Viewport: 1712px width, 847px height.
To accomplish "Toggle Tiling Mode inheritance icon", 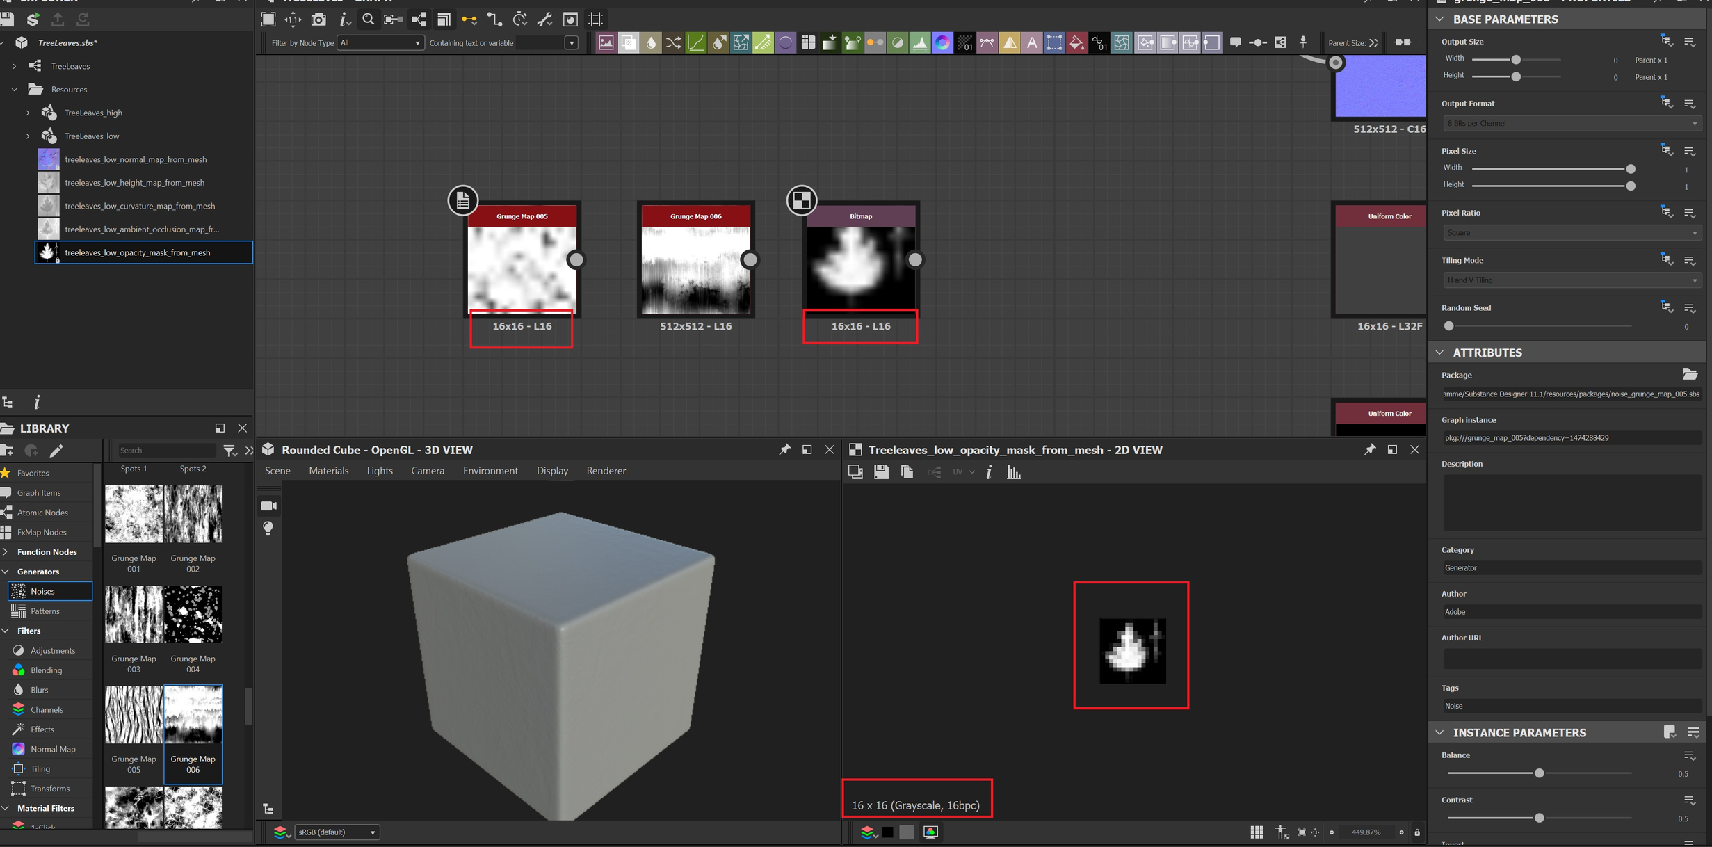I will pyautogui.click(x=1666, y=259).
